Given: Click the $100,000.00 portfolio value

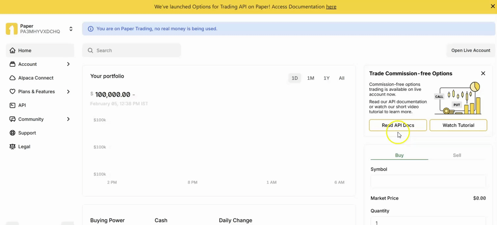Looking at the screenshot, I should coord(113,95).
